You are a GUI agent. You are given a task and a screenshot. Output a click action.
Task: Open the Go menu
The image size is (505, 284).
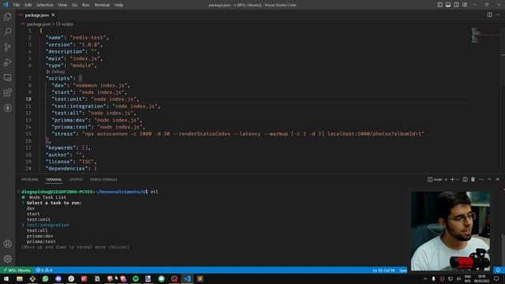click(74, 5)
